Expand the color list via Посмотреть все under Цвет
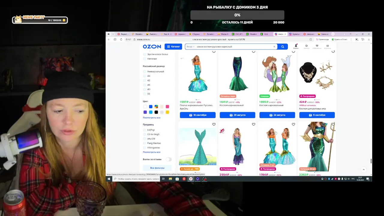The image size is (384, 216). coord(151,118)
